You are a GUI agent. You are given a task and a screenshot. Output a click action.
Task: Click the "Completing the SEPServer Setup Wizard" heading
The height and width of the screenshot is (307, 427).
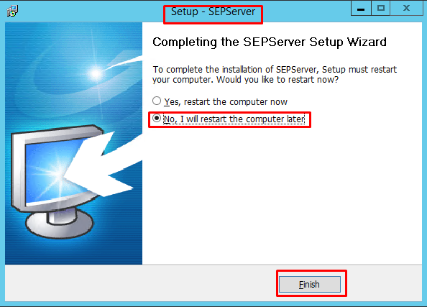coord(270,42)
